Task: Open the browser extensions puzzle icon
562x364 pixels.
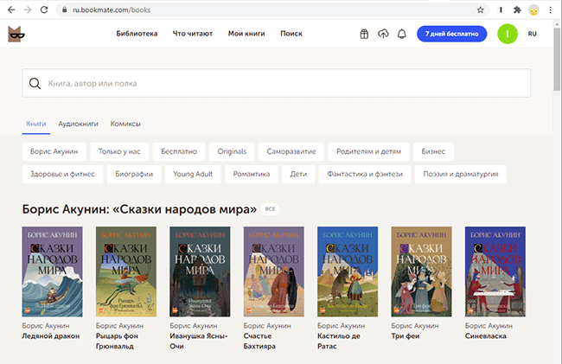Action: (517, 10)
